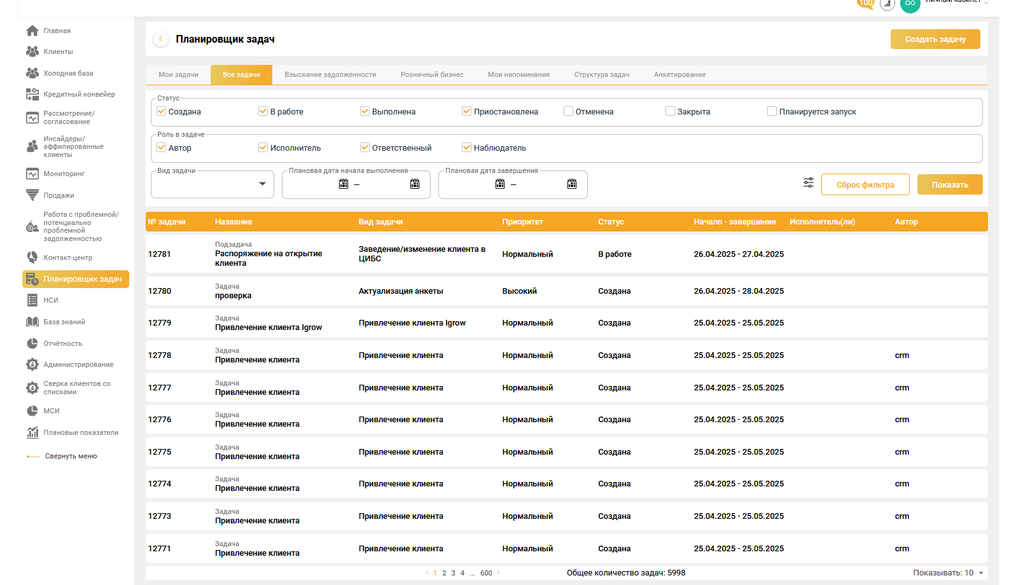The image size is (1023, 585).
Task: Open Контакт-центр headset icon
Action: 32,258
